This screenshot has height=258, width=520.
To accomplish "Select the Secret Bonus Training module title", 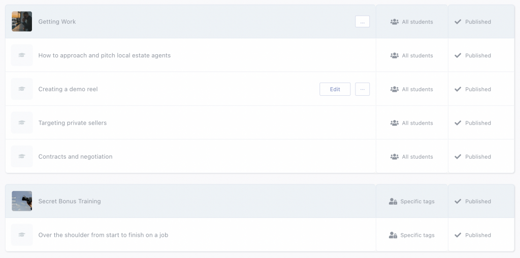I will pyautogui.click(x=70, y=201).
